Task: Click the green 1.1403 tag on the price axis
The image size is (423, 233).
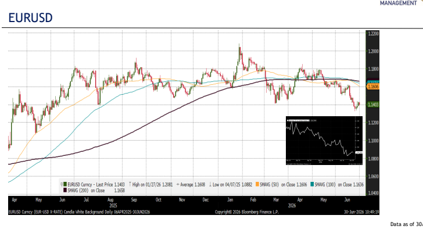Action: coord(373,105)
